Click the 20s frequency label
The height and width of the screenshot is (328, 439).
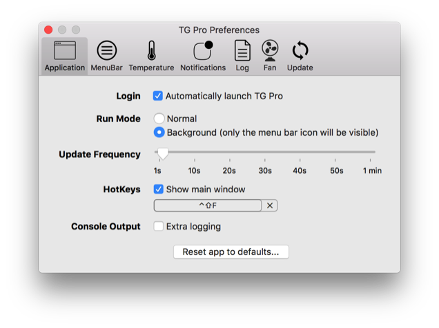click(x=229, y=170)
